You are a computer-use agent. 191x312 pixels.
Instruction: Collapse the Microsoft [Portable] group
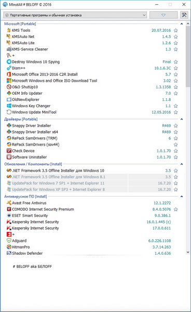182,24
